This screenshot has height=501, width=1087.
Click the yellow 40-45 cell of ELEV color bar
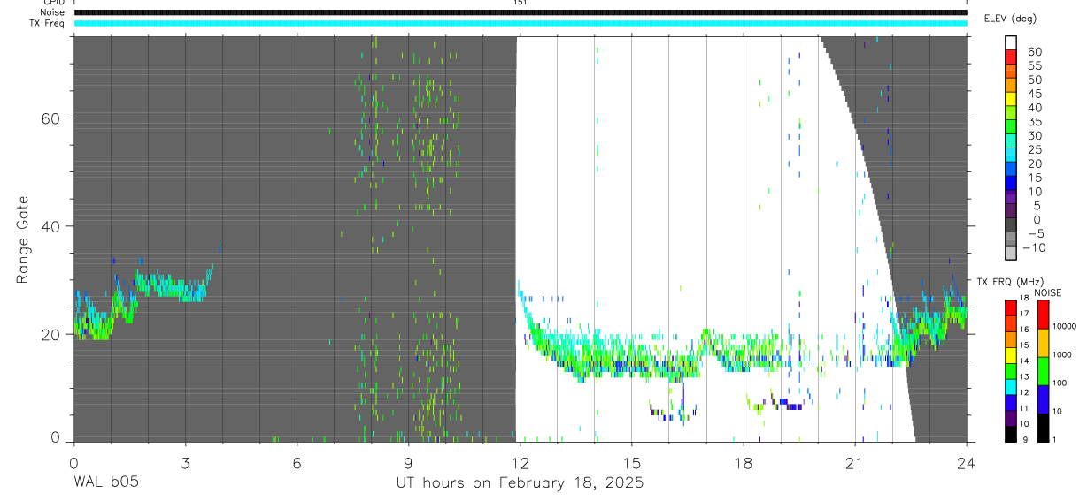1011,100
